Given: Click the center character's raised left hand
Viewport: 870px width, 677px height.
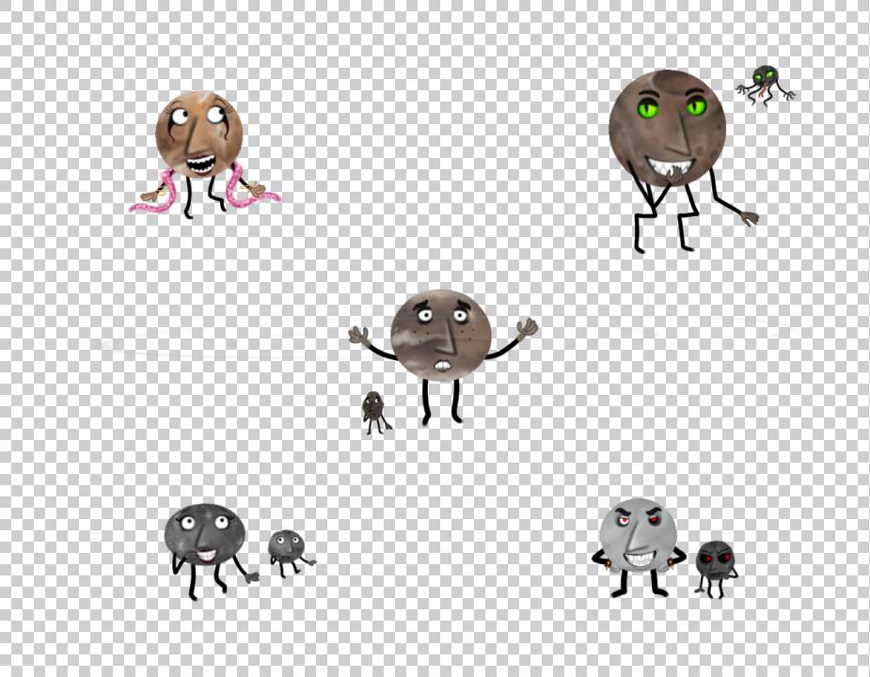Looking at the screenshot, I should [358, 335].
